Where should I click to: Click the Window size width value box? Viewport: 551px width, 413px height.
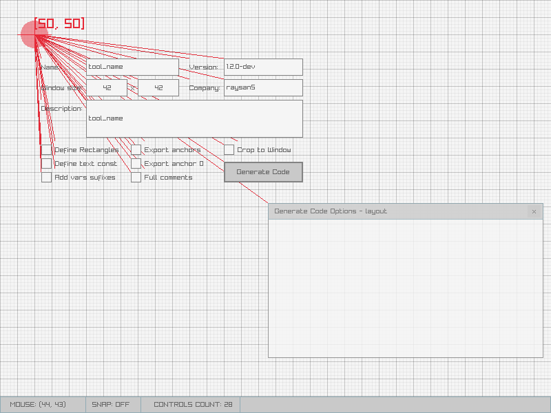107,88
